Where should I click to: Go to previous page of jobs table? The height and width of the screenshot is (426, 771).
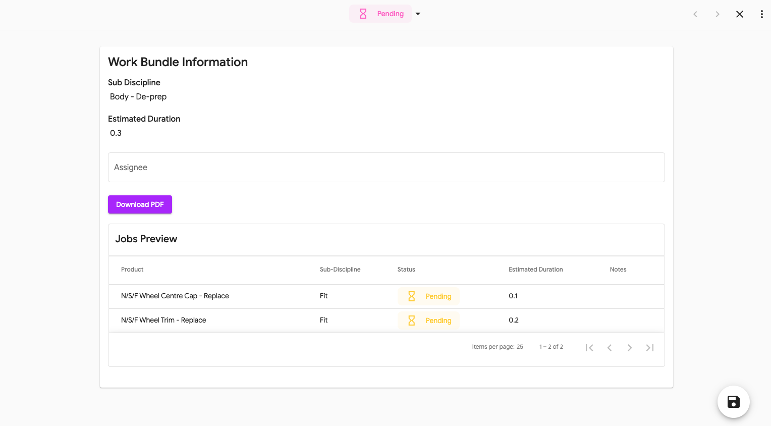pos(610,347)
